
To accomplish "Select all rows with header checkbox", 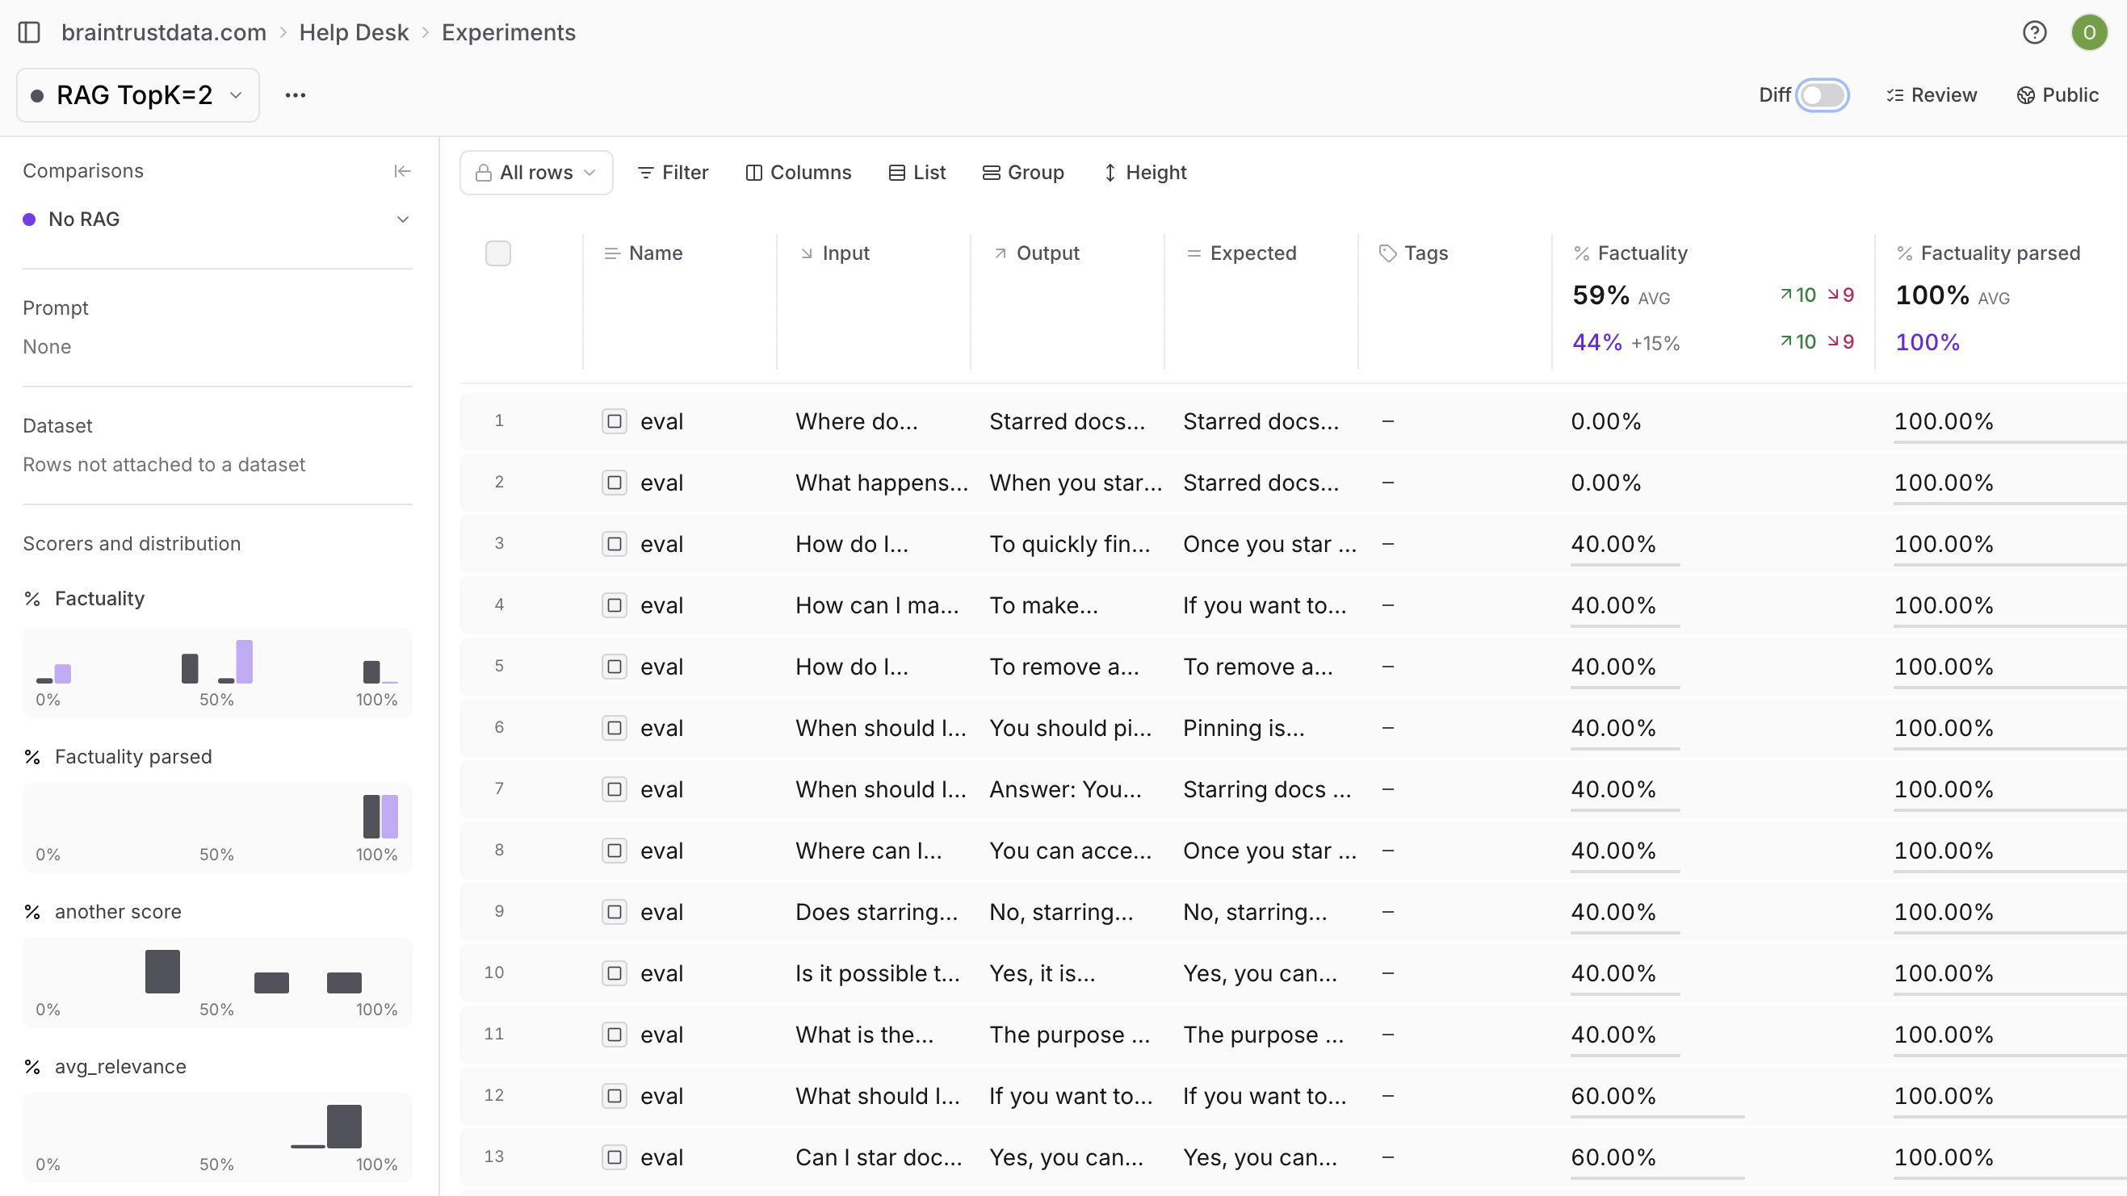I will click(499, 253).
